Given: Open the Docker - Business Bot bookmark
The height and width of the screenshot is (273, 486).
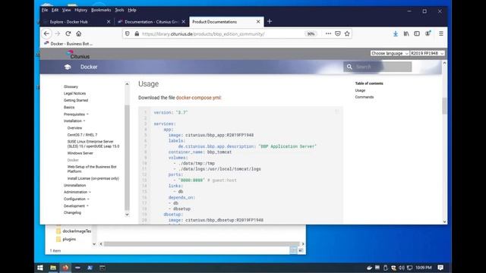Looking at the screenshot, I should coord(68,44).
